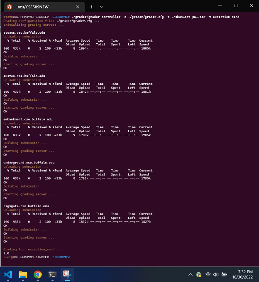Click the final CSE589NEW prompt
The width and height of the screenshot is (259, 282).
[61, 257]
